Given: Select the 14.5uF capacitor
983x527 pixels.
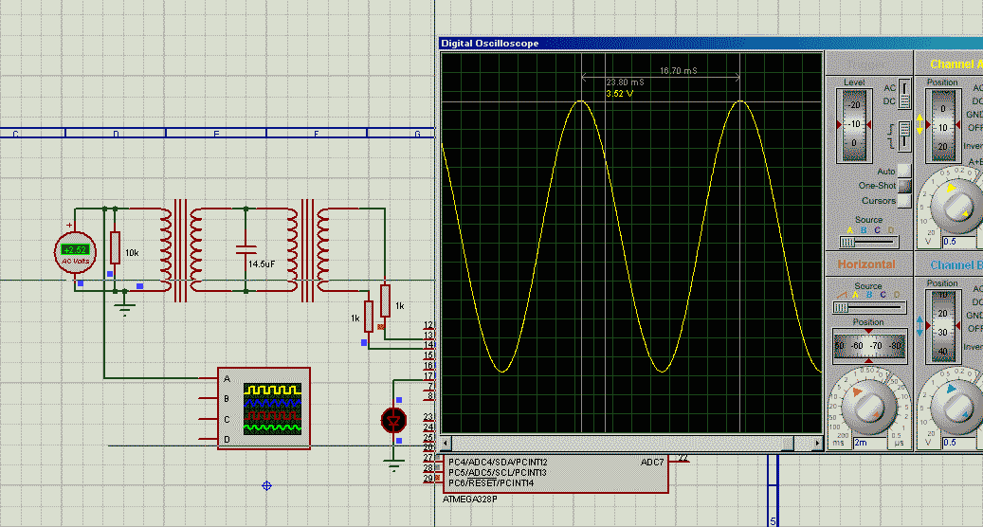Looking at the screenshot, I should tap(246, 249).
